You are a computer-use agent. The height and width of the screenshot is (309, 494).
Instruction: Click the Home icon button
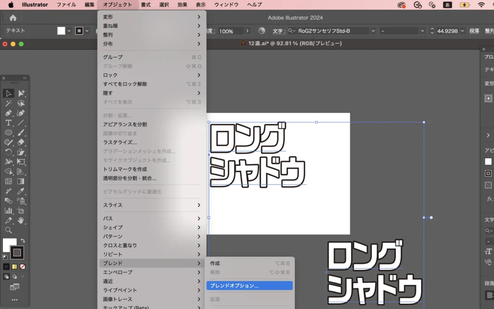[x=13, y=18]
